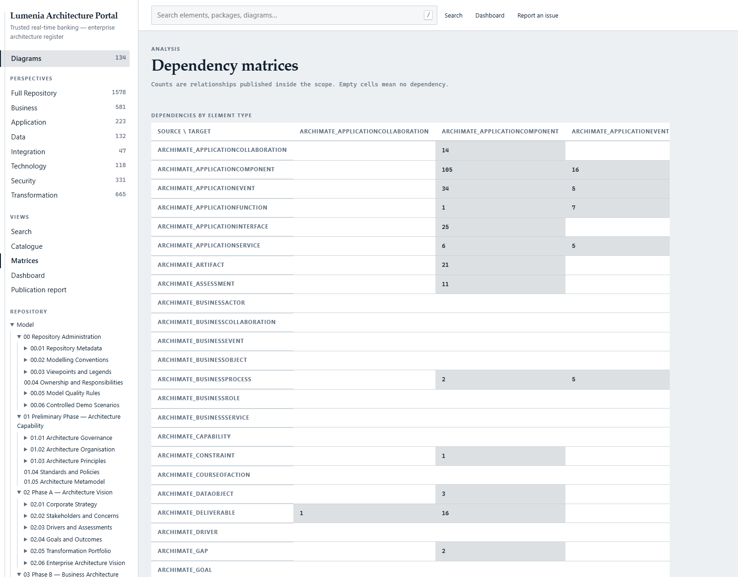Expand 02.01 Corporate Strategy node
The width and height of the screenshot is (738, 577).
26,505
